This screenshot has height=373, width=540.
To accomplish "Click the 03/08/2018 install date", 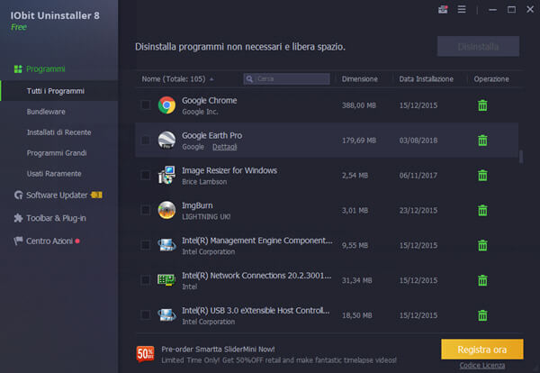I will (418, 141).
